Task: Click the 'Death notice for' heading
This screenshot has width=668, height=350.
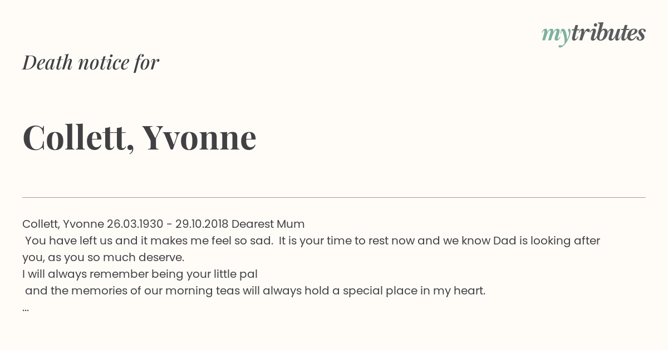Action: (91, 63)
